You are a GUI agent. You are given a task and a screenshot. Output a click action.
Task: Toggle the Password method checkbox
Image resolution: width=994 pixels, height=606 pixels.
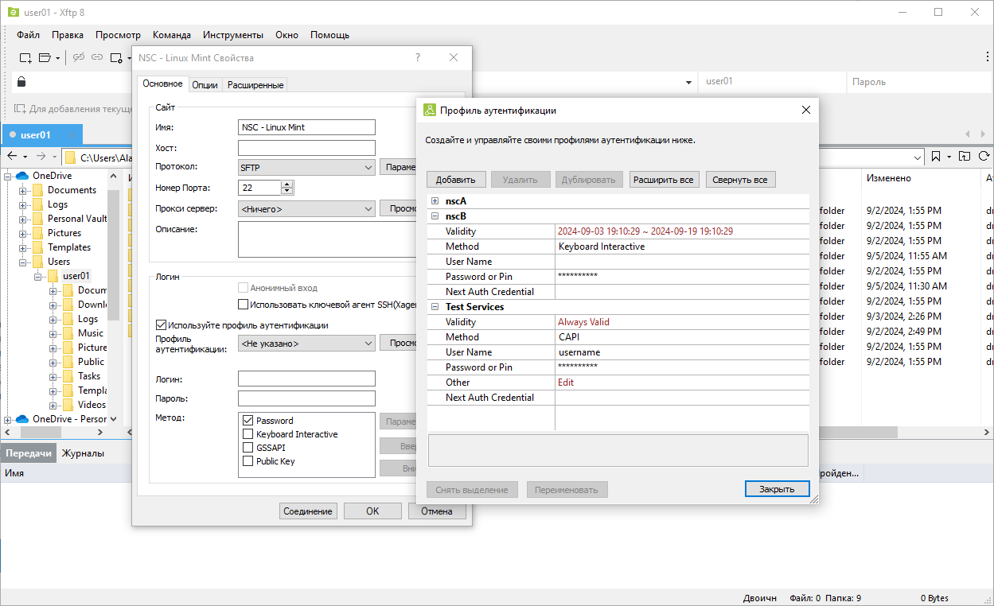pyautogui.click(x=248, y=421)
